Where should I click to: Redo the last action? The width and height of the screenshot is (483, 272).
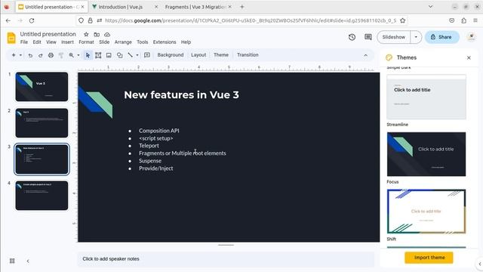point(40,55)
